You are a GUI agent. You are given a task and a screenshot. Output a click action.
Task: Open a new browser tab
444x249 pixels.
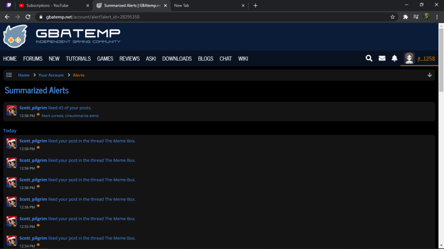pyautogui.click(x=255, y=5)
